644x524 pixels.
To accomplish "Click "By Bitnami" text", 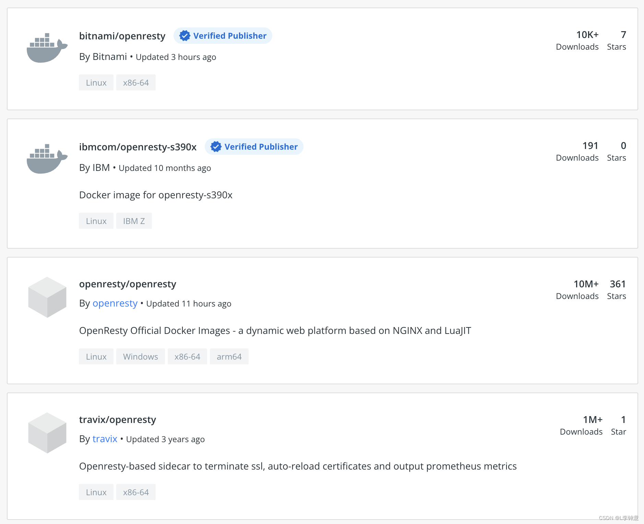I will click(103, 57).
